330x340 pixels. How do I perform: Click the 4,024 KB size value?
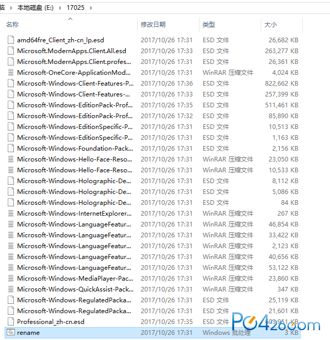pos(285,73)
